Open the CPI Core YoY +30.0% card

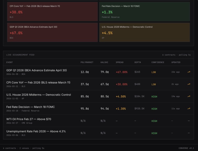[x=53, y=12]
